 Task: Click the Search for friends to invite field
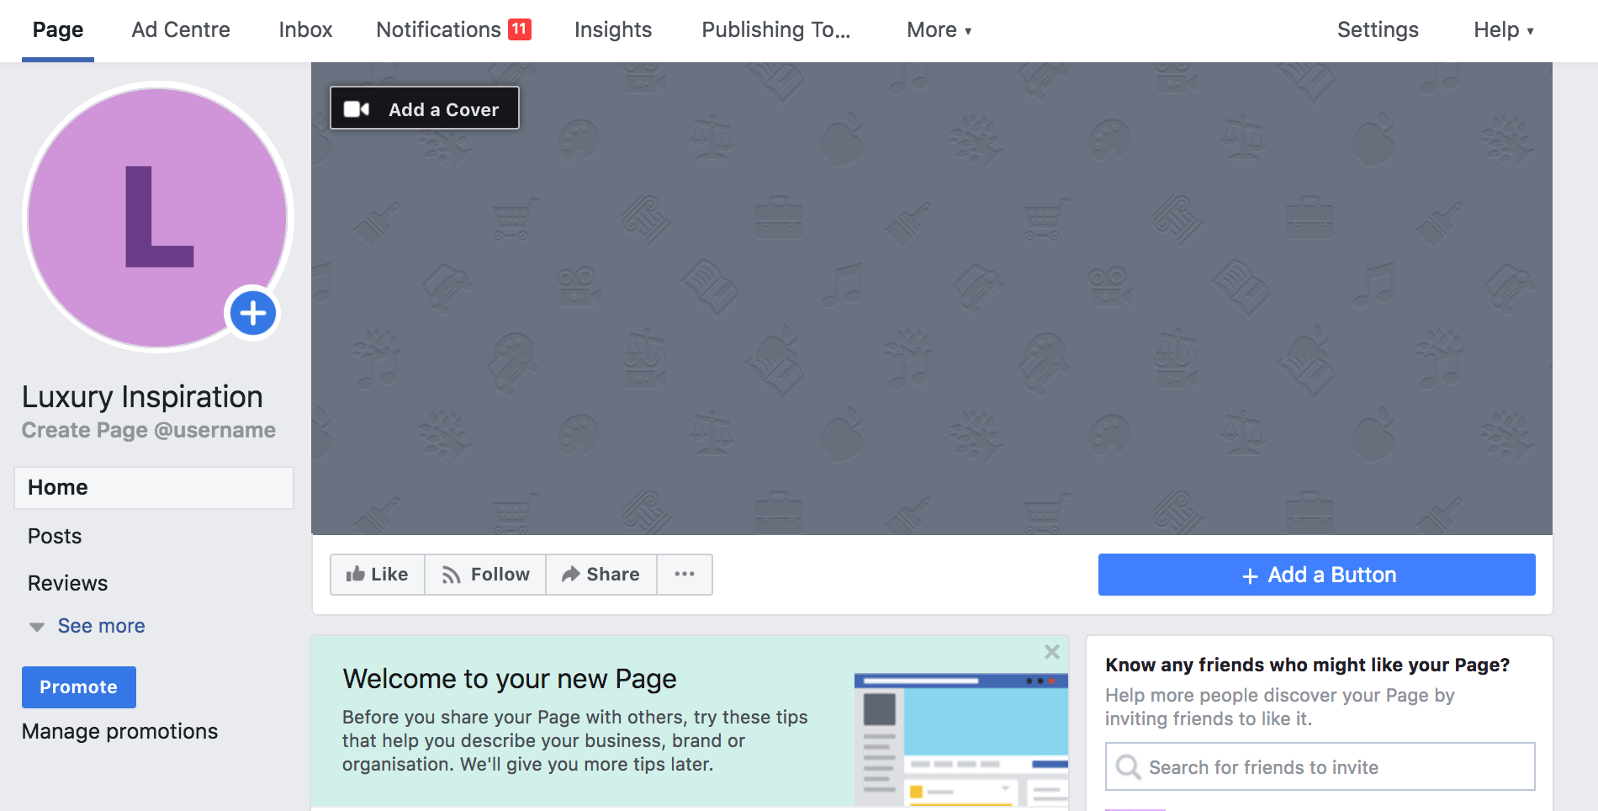click(x=1320, y=766)
